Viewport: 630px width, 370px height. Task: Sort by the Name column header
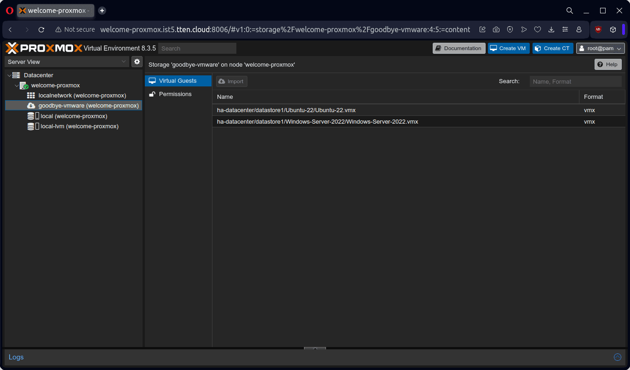click(395, 97)
